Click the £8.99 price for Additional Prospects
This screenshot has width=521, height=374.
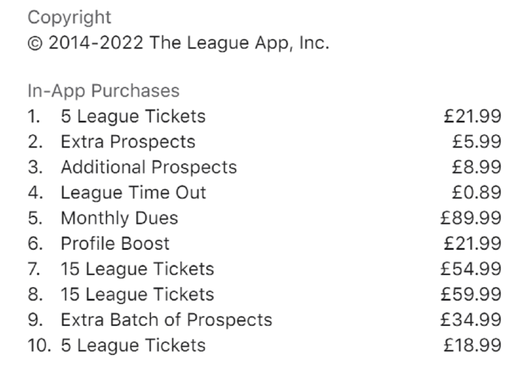click(x=477, y=167)
